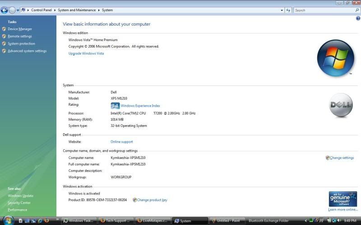Click shield icon beside Change settings
The width and height of the screenshot is (361, 225).
328,158
